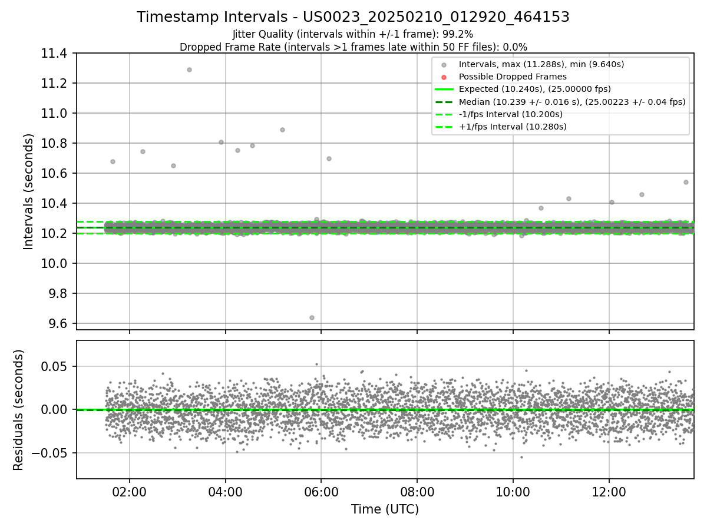Screen dimensions: 707x530
Task: Click y-axis tick label "11.2"
Action: coord(55,84)
